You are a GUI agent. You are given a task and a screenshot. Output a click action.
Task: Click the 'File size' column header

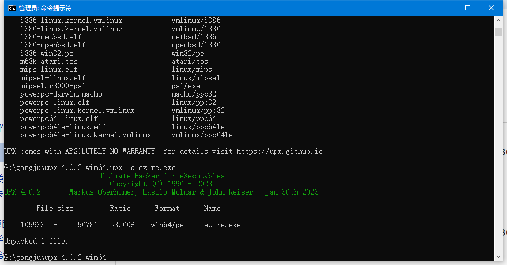coord(55,208)
